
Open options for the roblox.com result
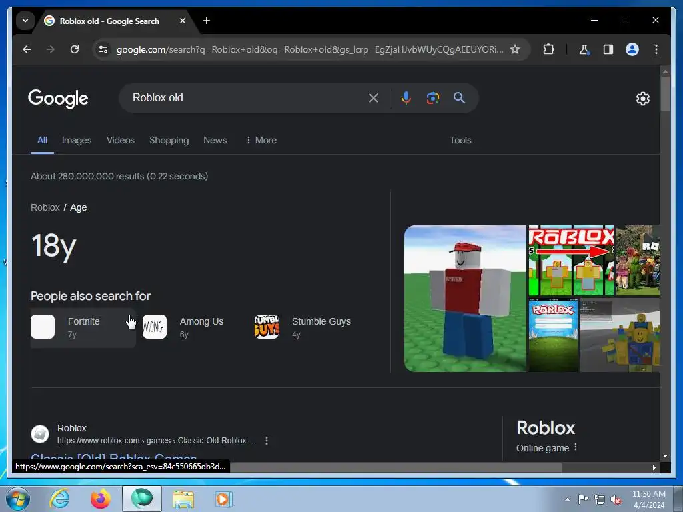coord(267,441)
